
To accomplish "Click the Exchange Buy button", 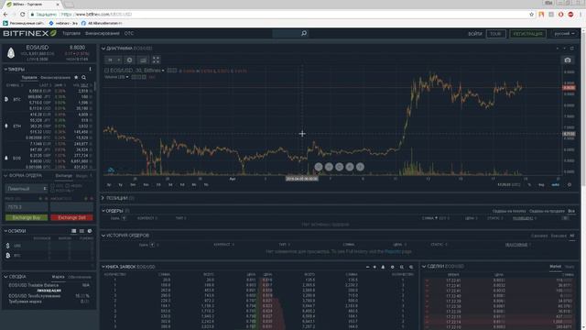I will point(27,217).
